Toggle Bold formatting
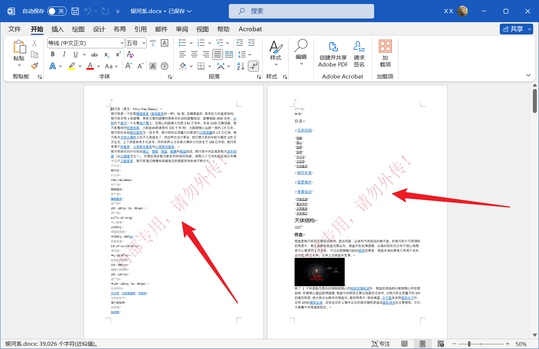539x349 pixels. click(x=53, y=54)
